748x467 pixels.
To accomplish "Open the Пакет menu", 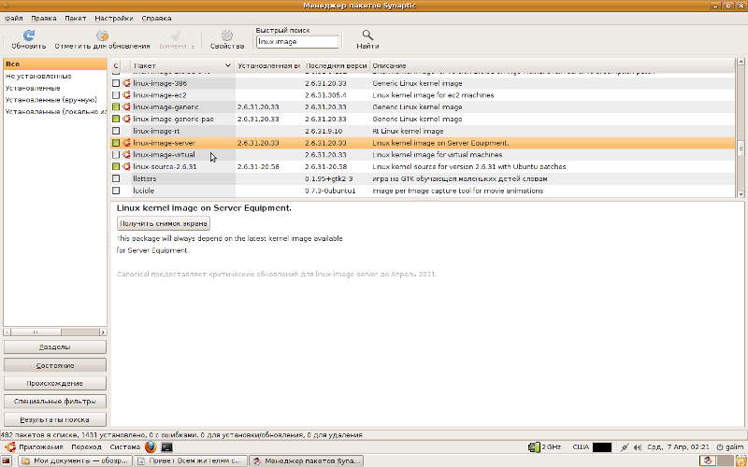I will [76, 18].
